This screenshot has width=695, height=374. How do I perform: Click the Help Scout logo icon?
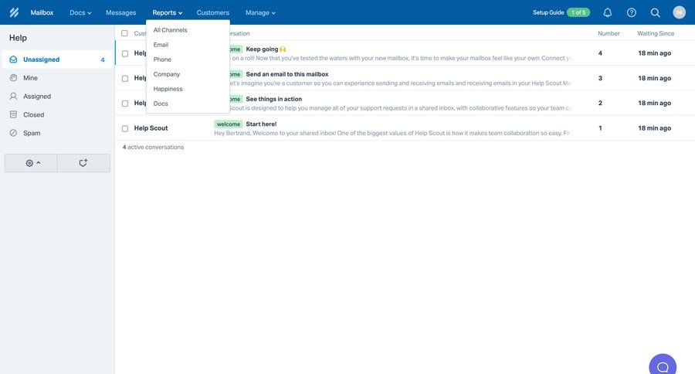14,12
